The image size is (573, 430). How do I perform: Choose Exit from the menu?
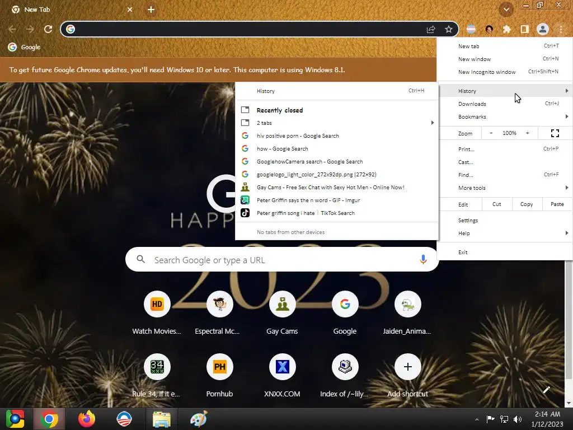coord(505,252)
